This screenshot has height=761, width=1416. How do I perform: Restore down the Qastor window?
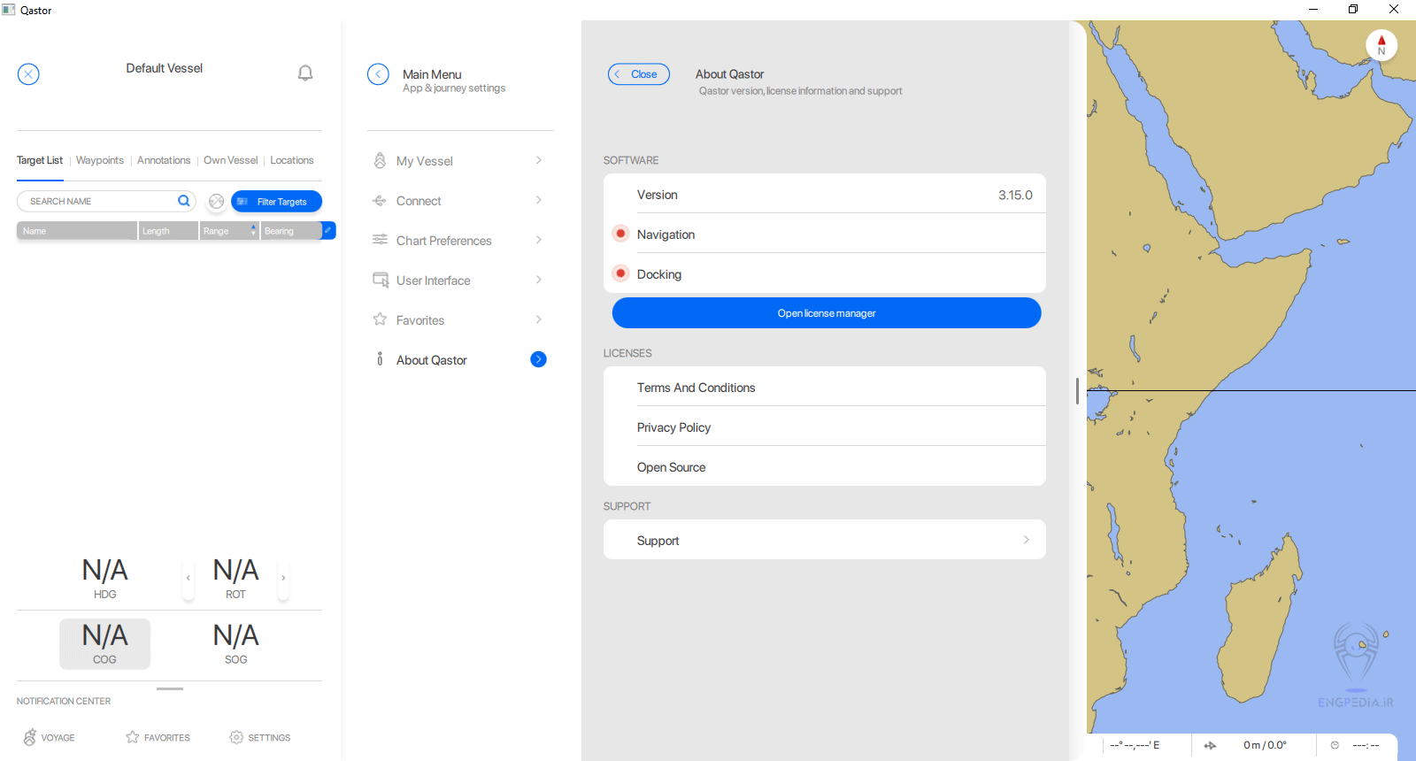pos(1353,10)
